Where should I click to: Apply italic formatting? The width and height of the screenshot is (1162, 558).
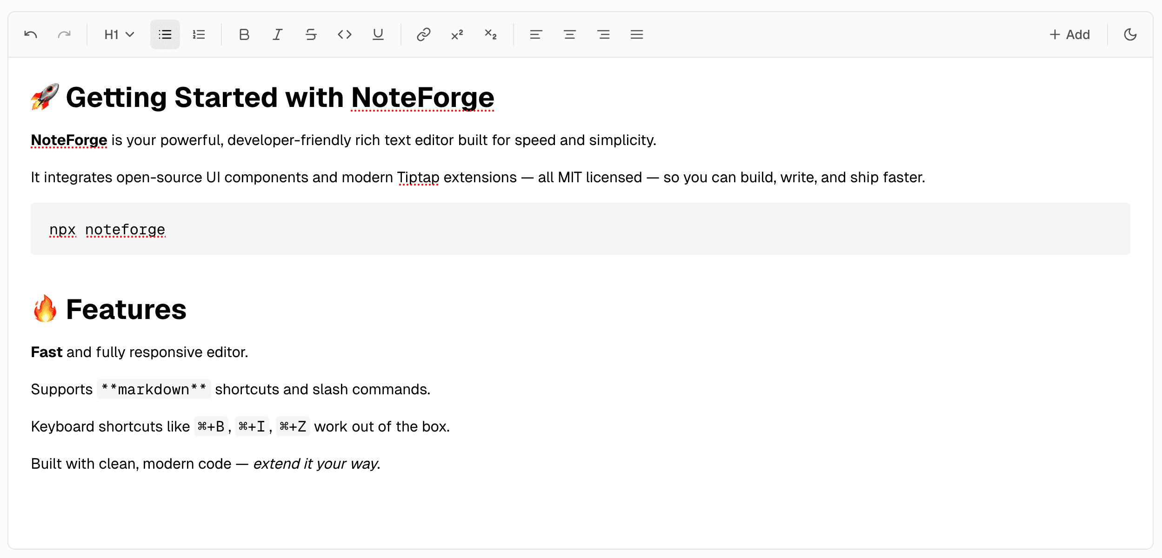pyautogui.click(x=278, y=34)
